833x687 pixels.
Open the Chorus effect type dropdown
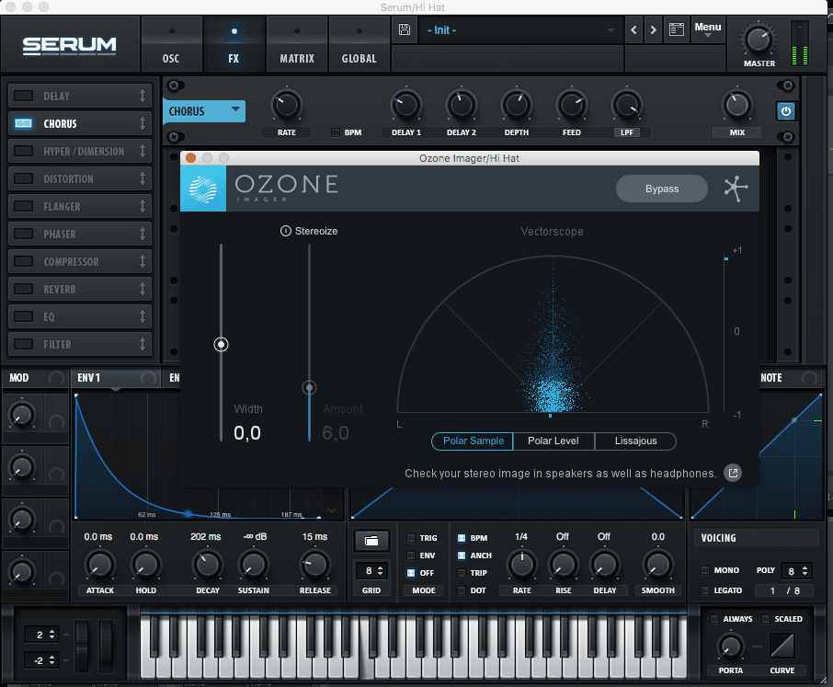point(204,111)
